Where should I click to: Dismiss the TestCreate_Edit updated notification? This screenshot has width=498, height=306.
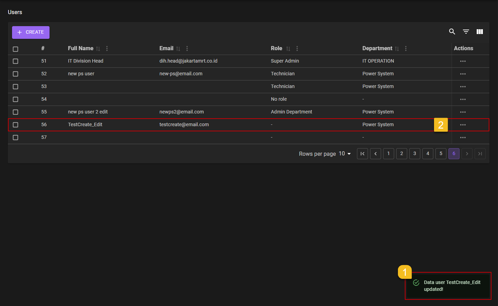pos(447,286)
